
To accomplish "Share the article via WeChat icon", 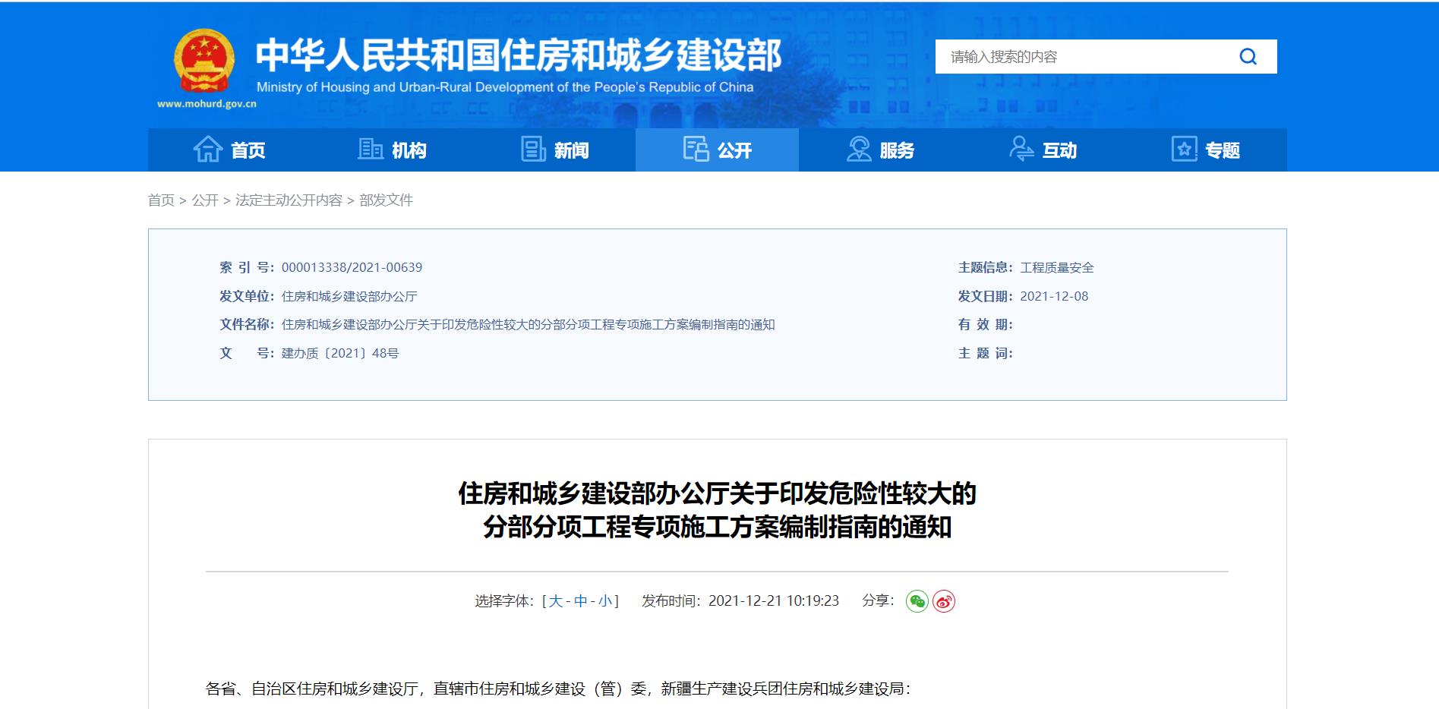I will click(x=917, y=601).
